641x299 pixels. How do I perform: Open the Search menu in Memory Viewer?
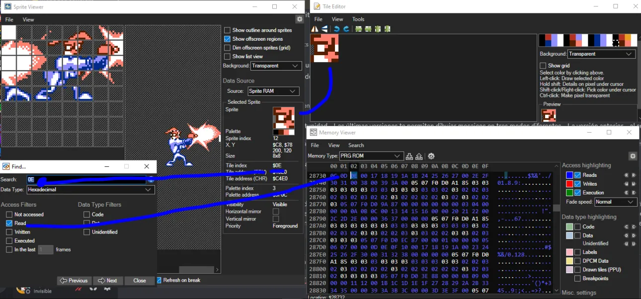click(x=356, y=145)
